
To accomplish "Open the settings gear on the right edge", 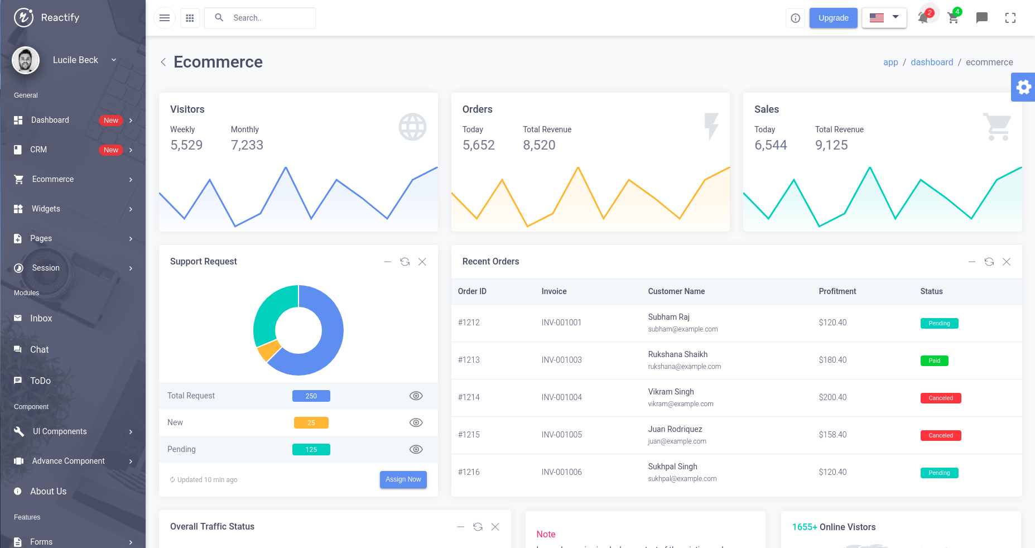I will point(1023,87).
